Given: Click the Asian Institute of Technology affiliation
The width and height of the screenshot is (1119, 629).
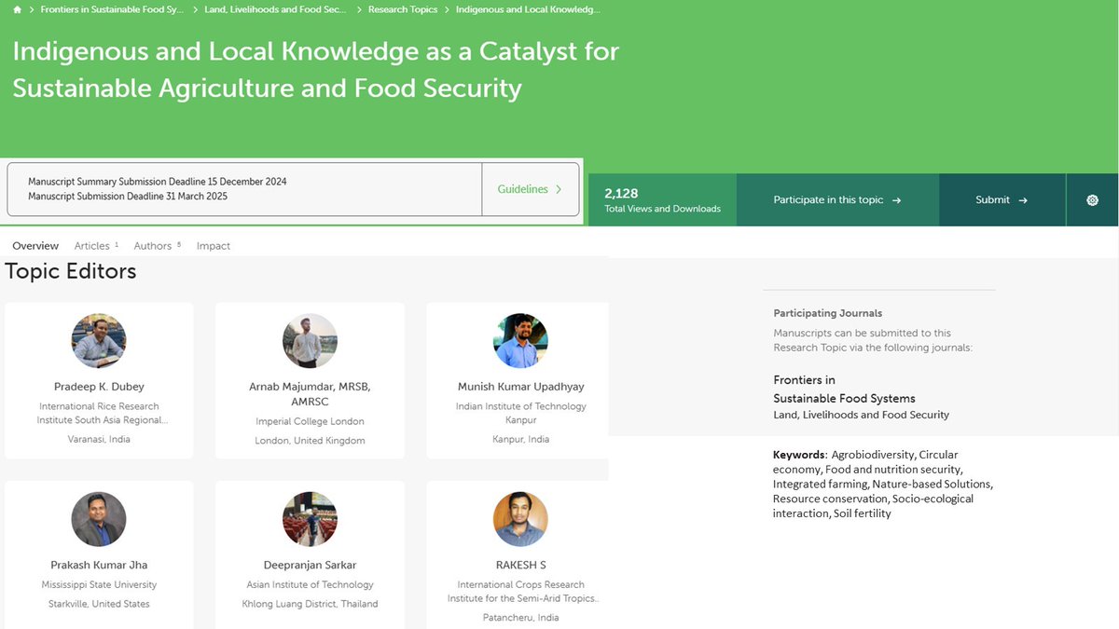Looking at the screenshot, I should [311, 585].
